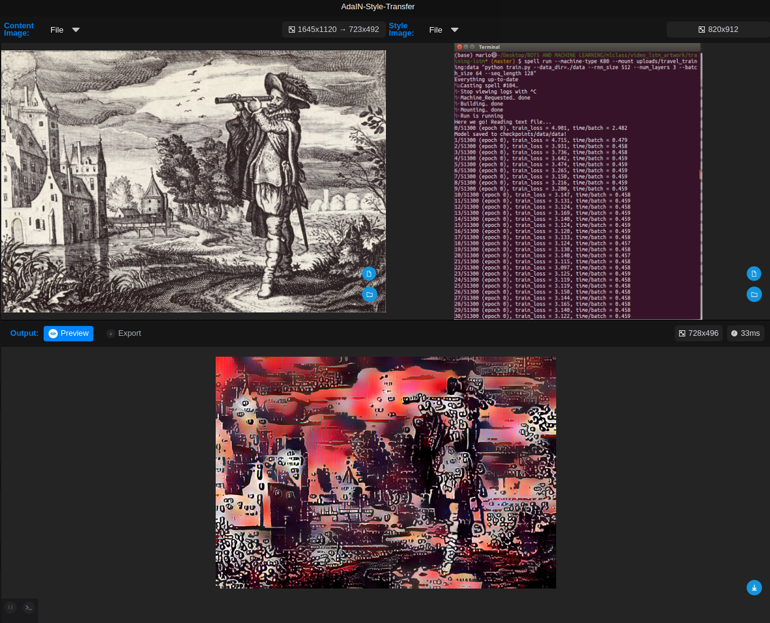This screenshot has height=623, width=770.
Task: Click the engraving content image thumbnail
Action: (194, 181)
